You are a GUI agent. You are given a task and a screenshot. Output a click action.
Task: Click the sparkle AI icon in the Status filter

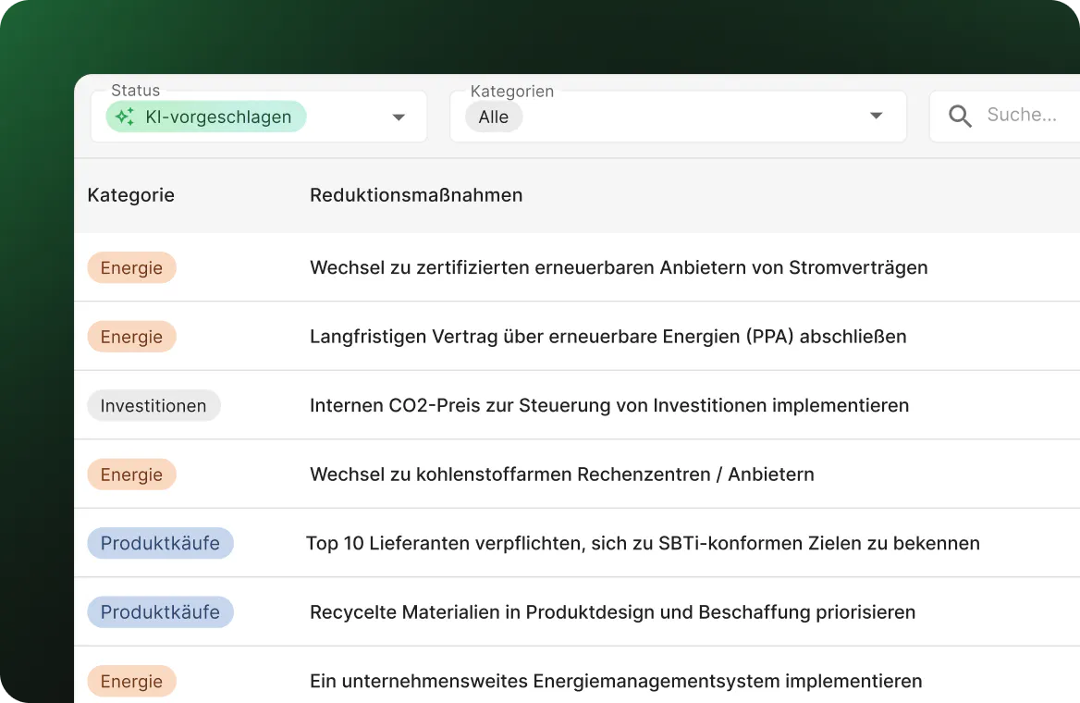pos(124,116)
